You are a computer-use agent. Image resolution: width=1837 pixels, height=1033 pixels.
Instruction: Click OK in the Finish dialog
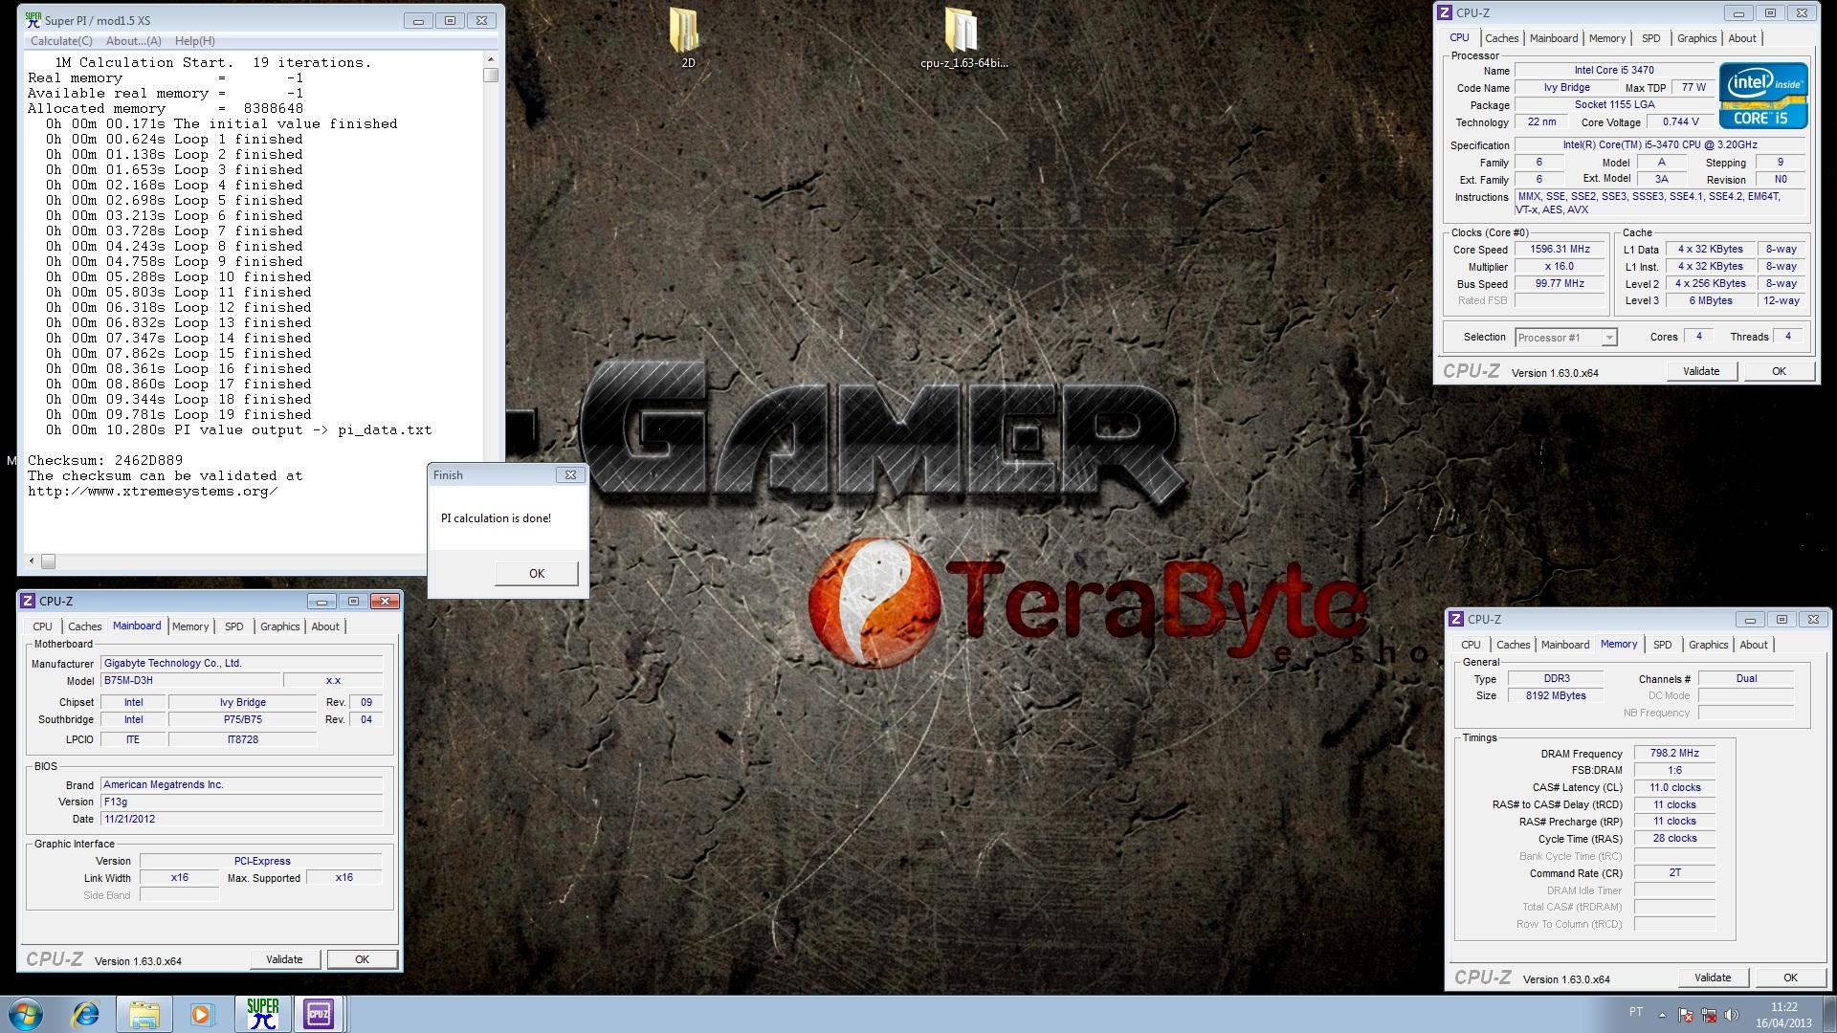coord(536,573)
